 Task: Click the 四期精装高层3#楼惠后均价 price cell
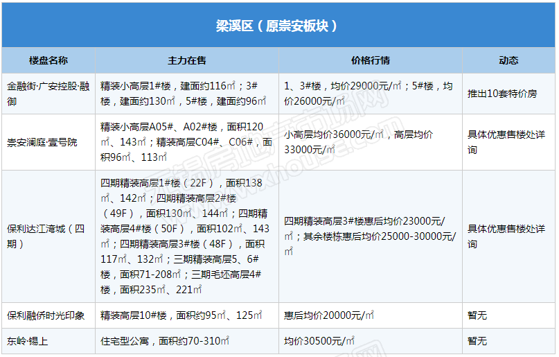tap(371, 229)
